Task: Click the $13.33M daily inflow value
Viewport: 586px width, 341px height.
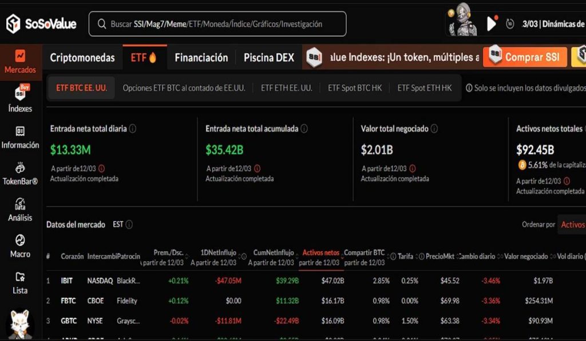Action: coord(70,150)
